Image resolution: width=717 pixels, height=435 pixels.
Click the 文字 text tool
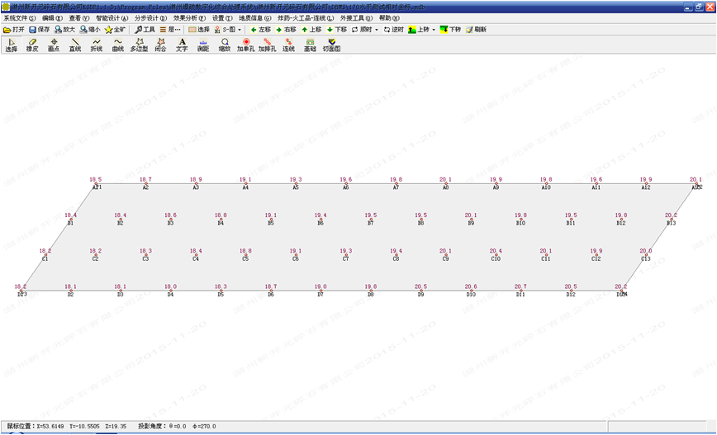[x=182, y=45]
